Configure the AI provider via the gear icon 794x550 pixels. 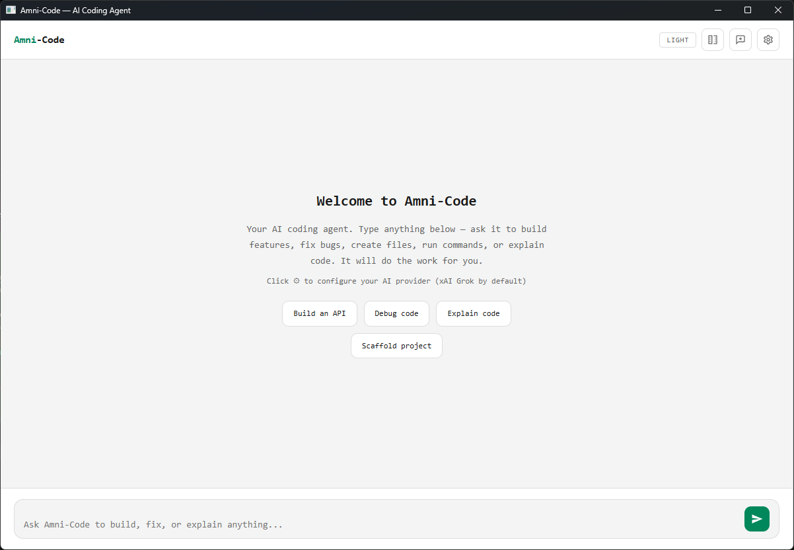click(768, 40)
